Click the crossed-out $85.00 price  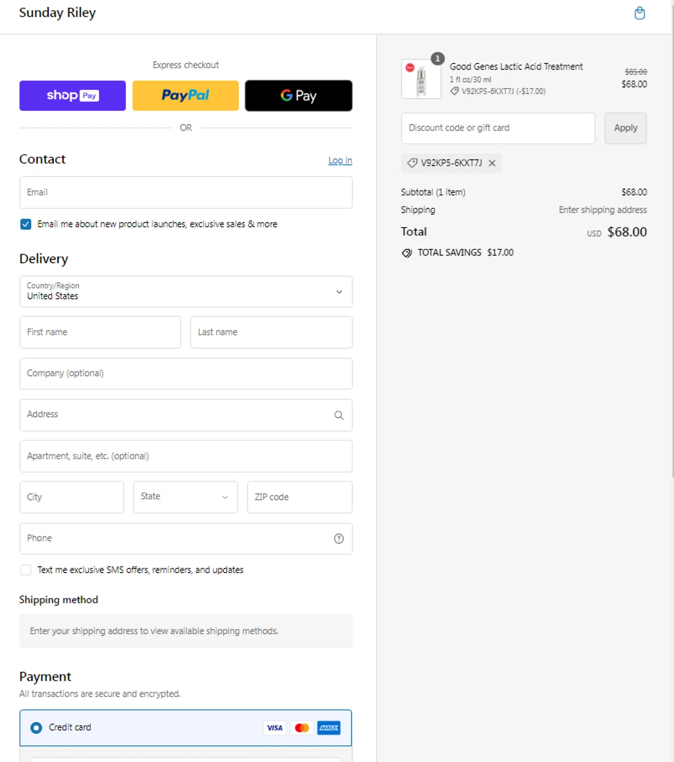[x=636, y=72]
